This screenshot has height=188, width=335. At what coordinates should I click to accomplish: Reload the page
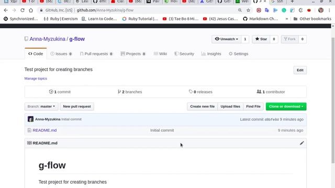coord(23,10)
